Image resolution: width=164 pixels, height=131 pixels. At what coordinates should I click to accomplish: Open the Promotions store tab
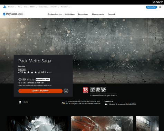(x=83, y=14)
